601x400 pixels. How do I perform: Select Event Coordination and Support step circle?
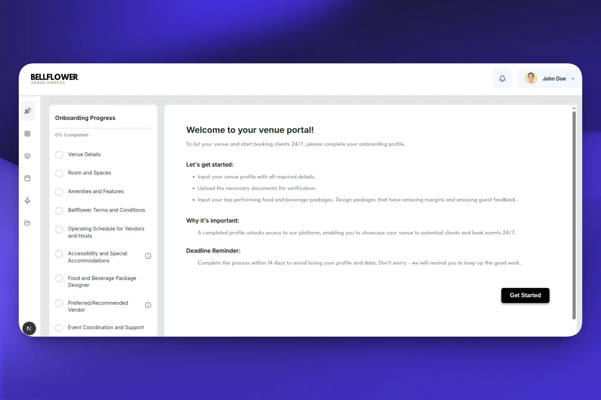59,328
